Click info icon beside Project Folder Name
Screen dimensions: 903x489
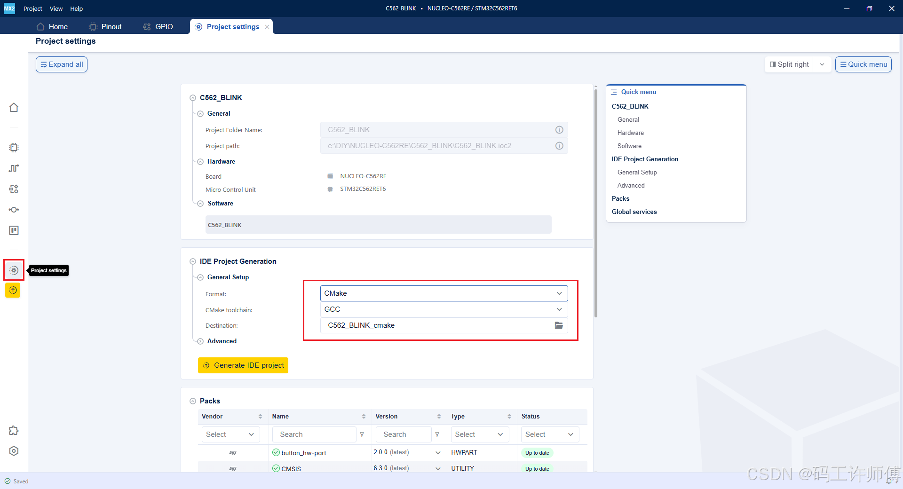[559, 130]
